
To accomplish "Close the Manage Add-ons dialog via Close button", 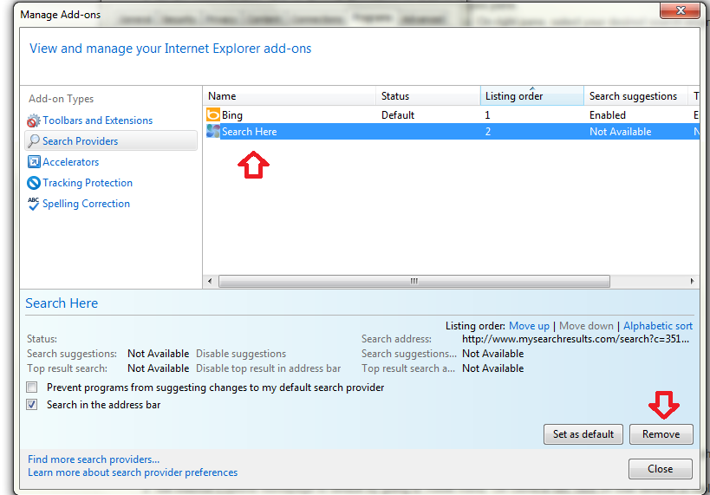I will tap(661, 469).
